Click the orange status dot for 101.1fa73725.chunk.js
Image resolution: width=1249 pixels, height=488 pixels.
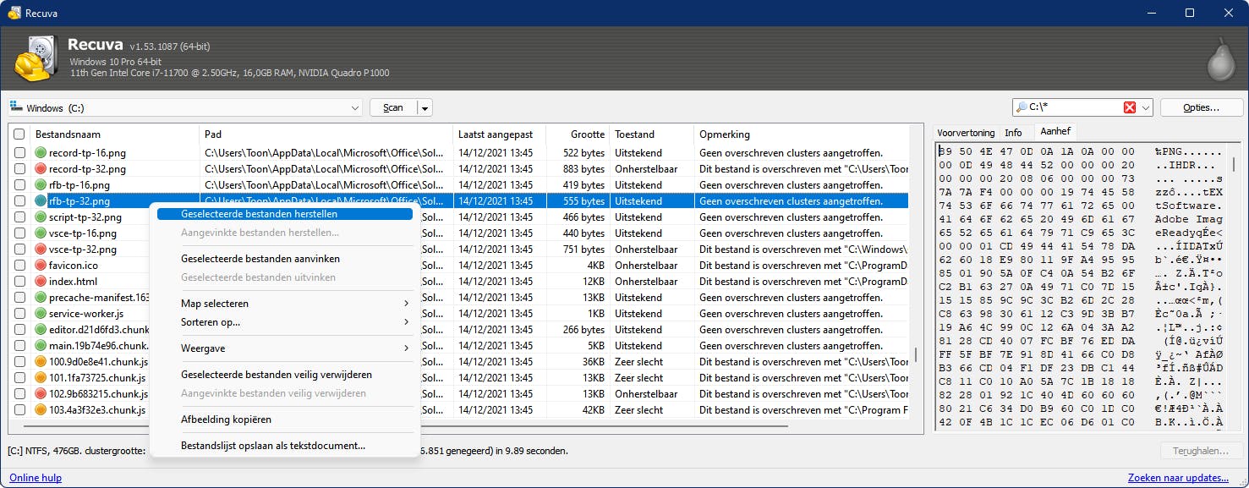41,378
